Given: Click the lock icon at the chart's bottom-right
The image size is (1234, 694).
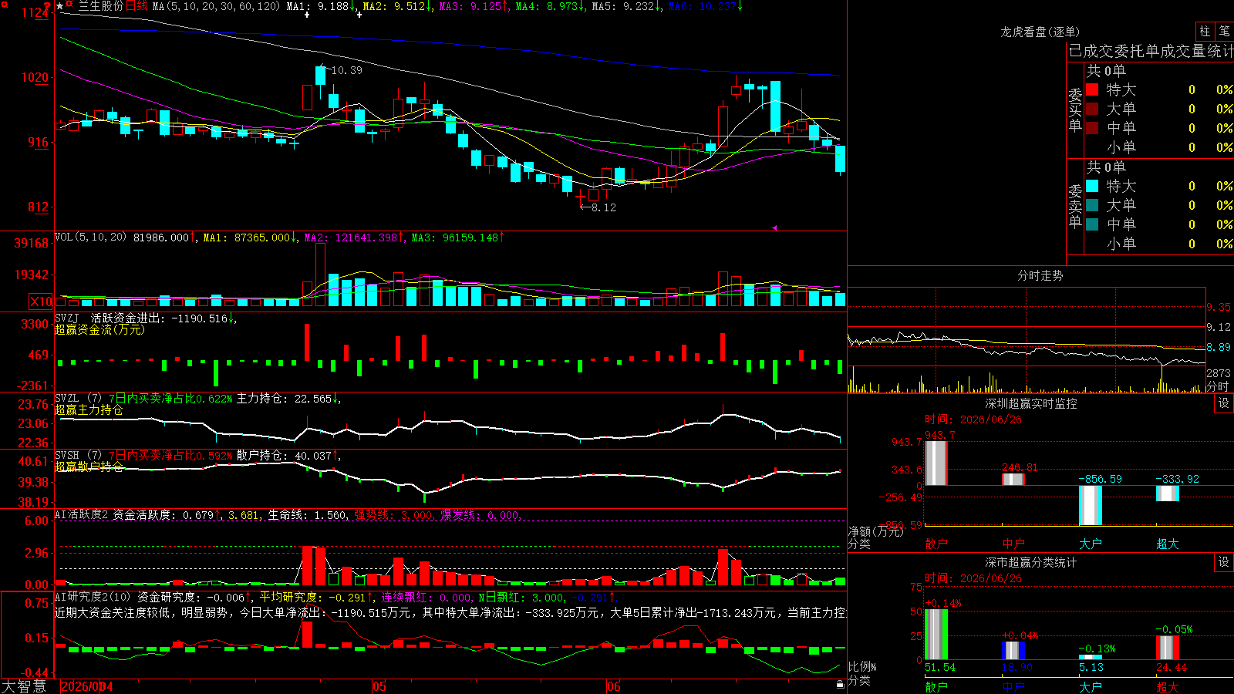Looking at the screenshot, I should click(841, 684).
